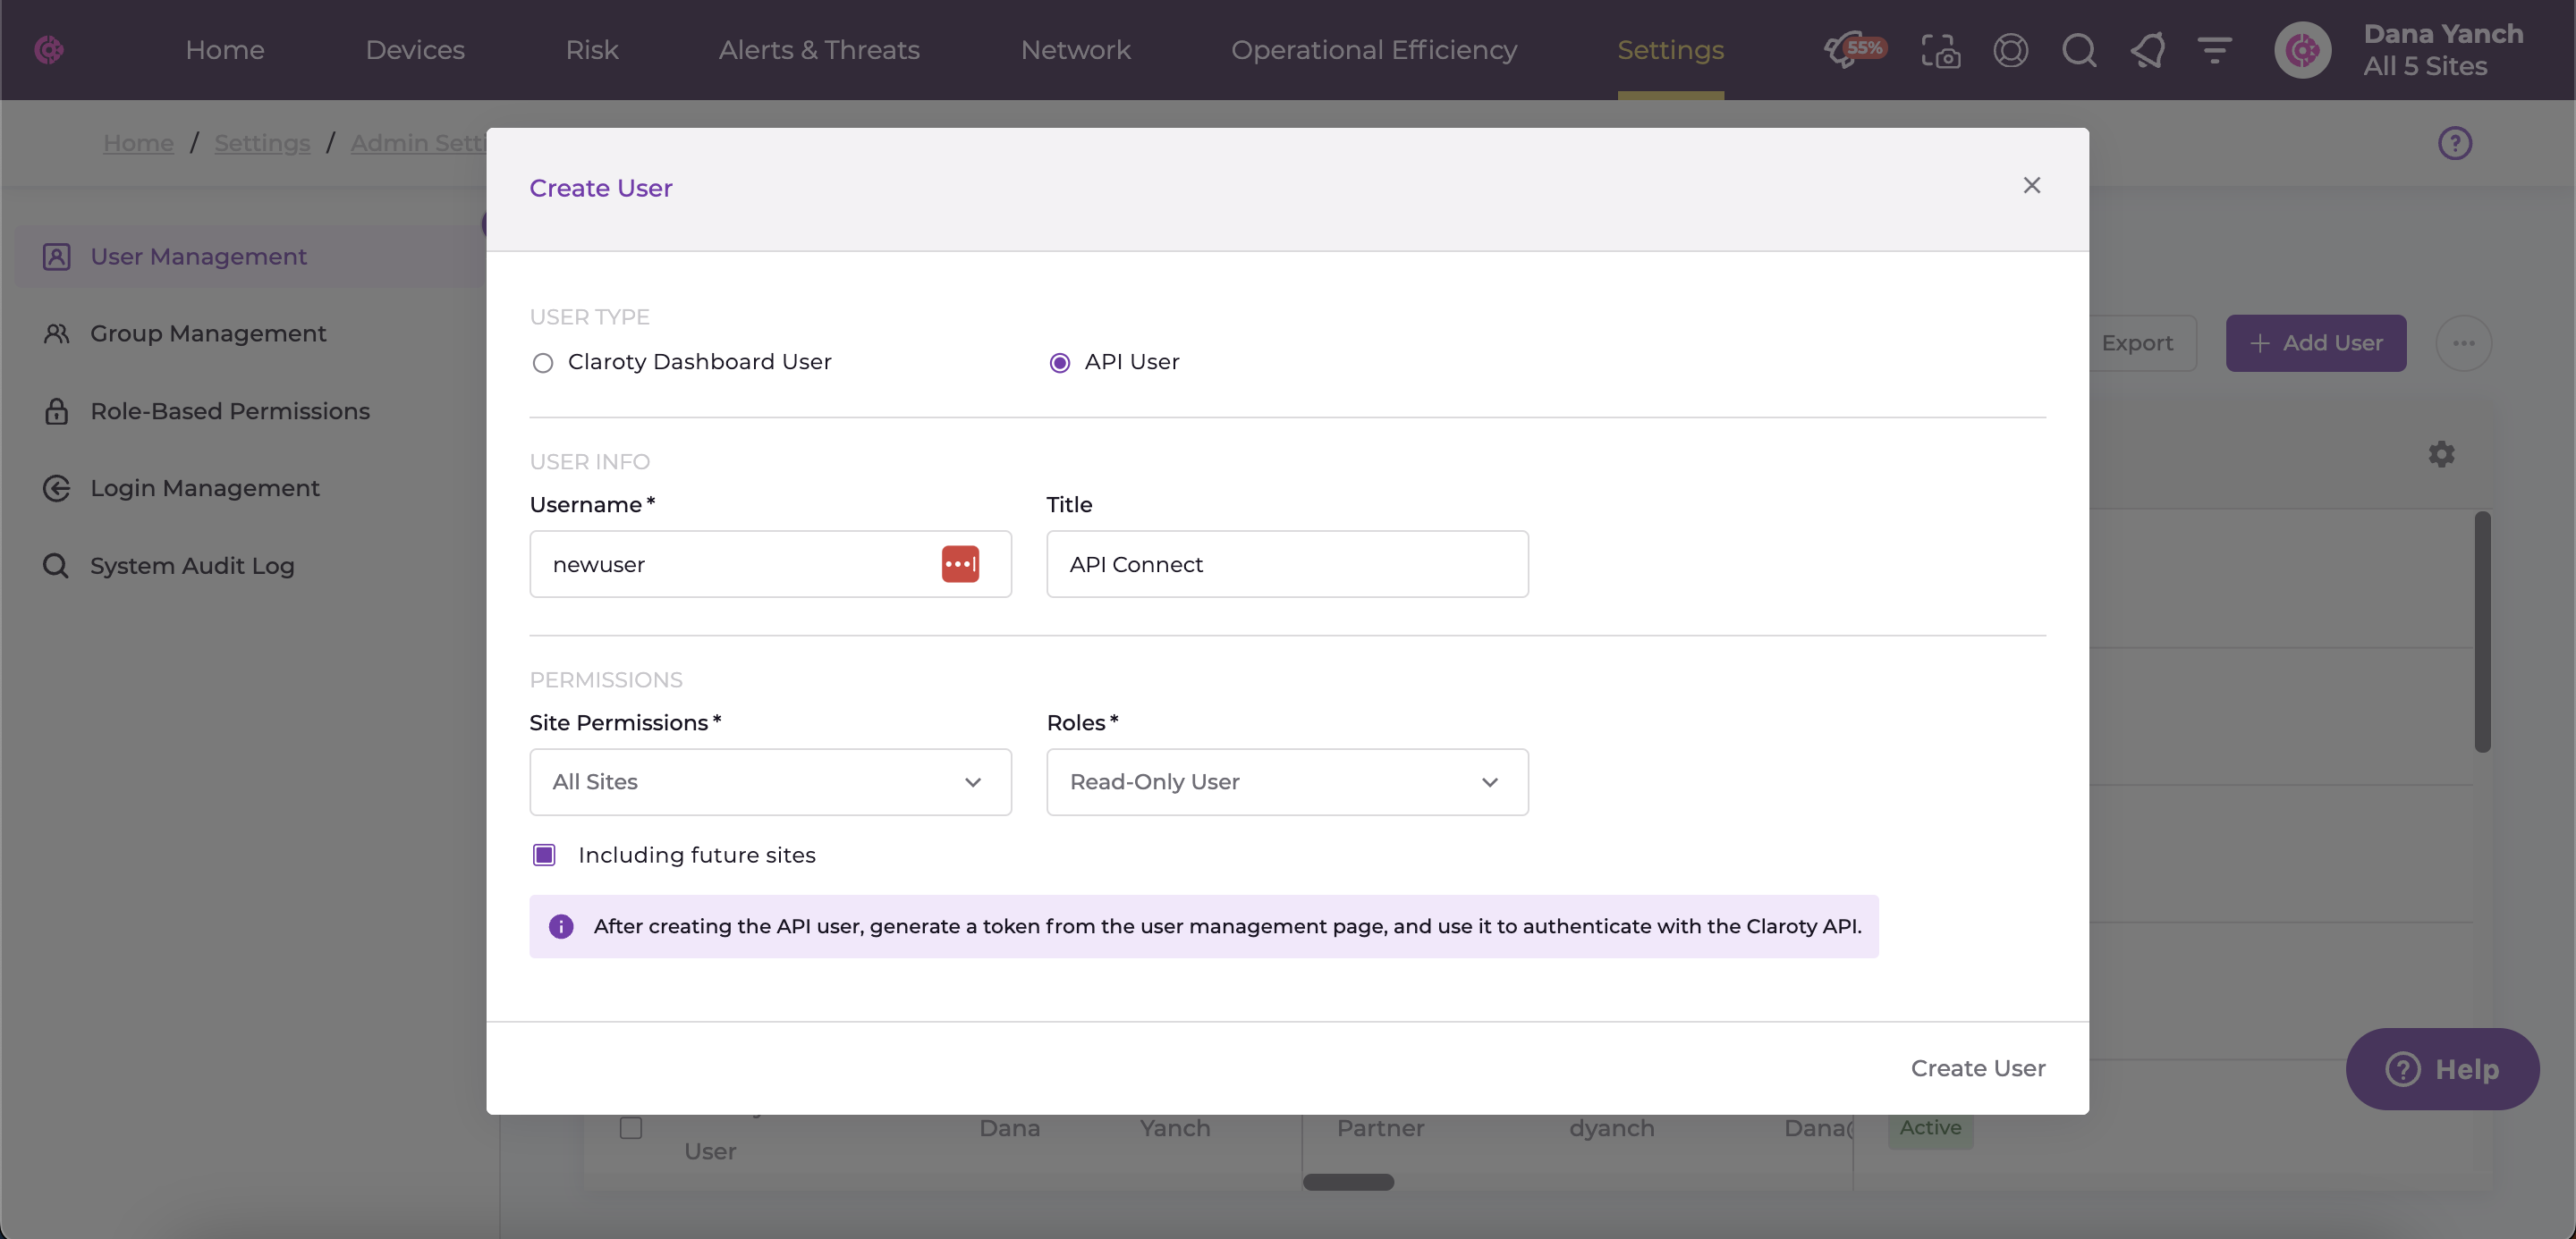Open the Roles Read-Only User dropdown
The width and height of the screenshot is (2576, 1239).
point(1287,782)
